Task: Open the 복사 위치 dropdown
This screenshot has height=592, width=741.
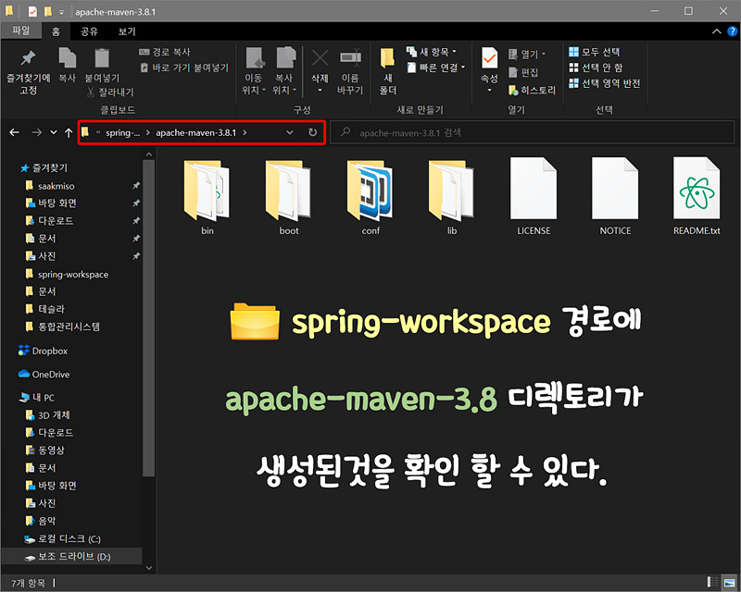Action: [284, 71]
